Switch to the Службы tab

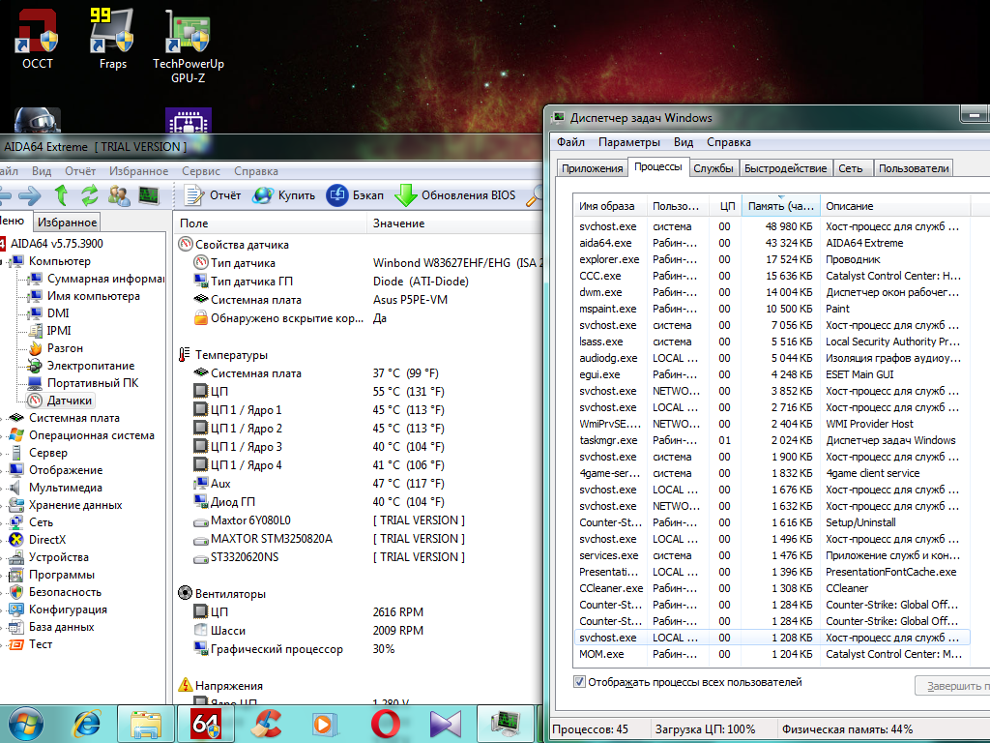713,168
